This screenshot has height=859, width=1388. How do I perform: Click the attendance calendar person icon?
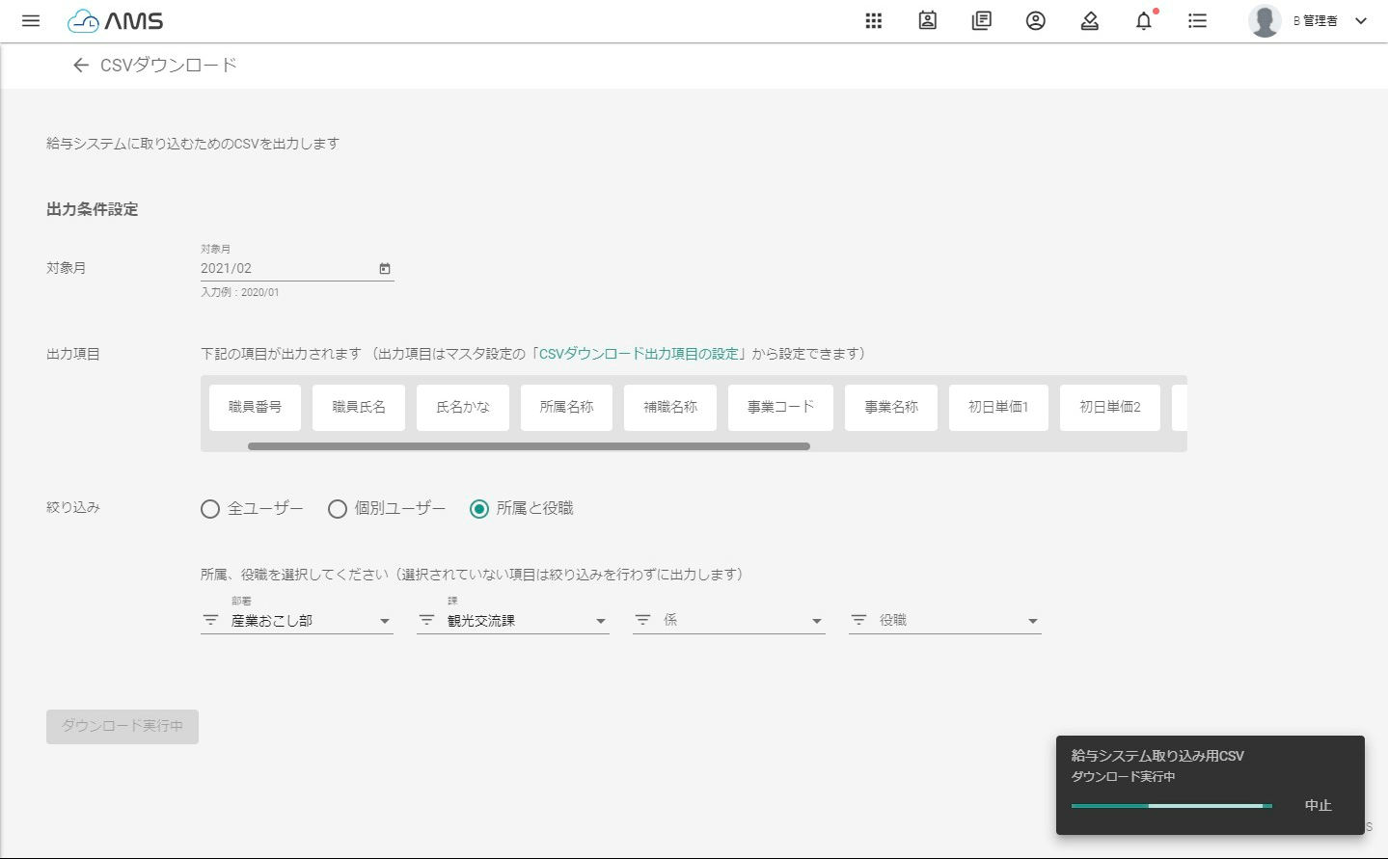click(x=928, y=21)
